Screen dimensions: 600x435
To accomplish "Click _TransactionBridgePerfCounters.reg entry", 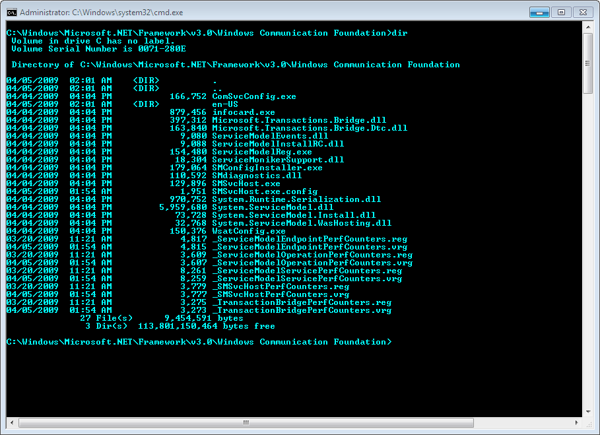I will [302, 302].
